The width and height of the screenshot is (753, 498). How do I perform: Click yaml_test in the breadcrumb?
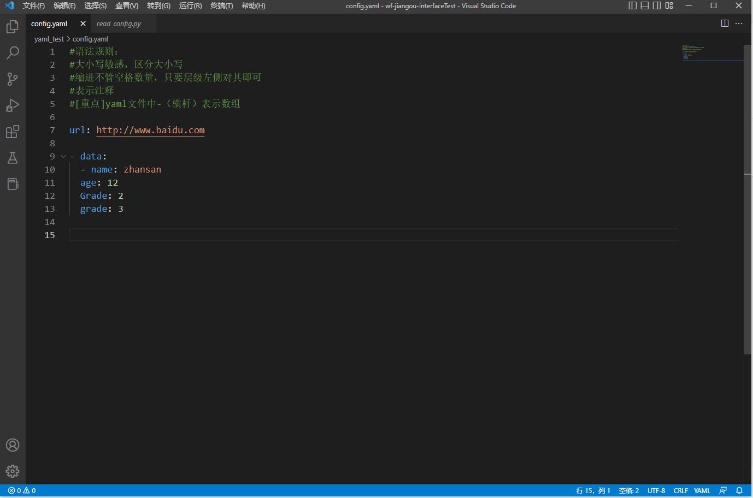(49, 39)
